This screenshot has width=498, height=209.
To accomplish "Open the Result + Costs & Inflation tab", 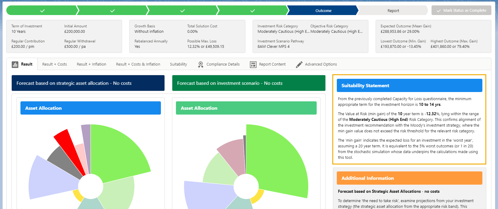I will [x=138, y=64].
